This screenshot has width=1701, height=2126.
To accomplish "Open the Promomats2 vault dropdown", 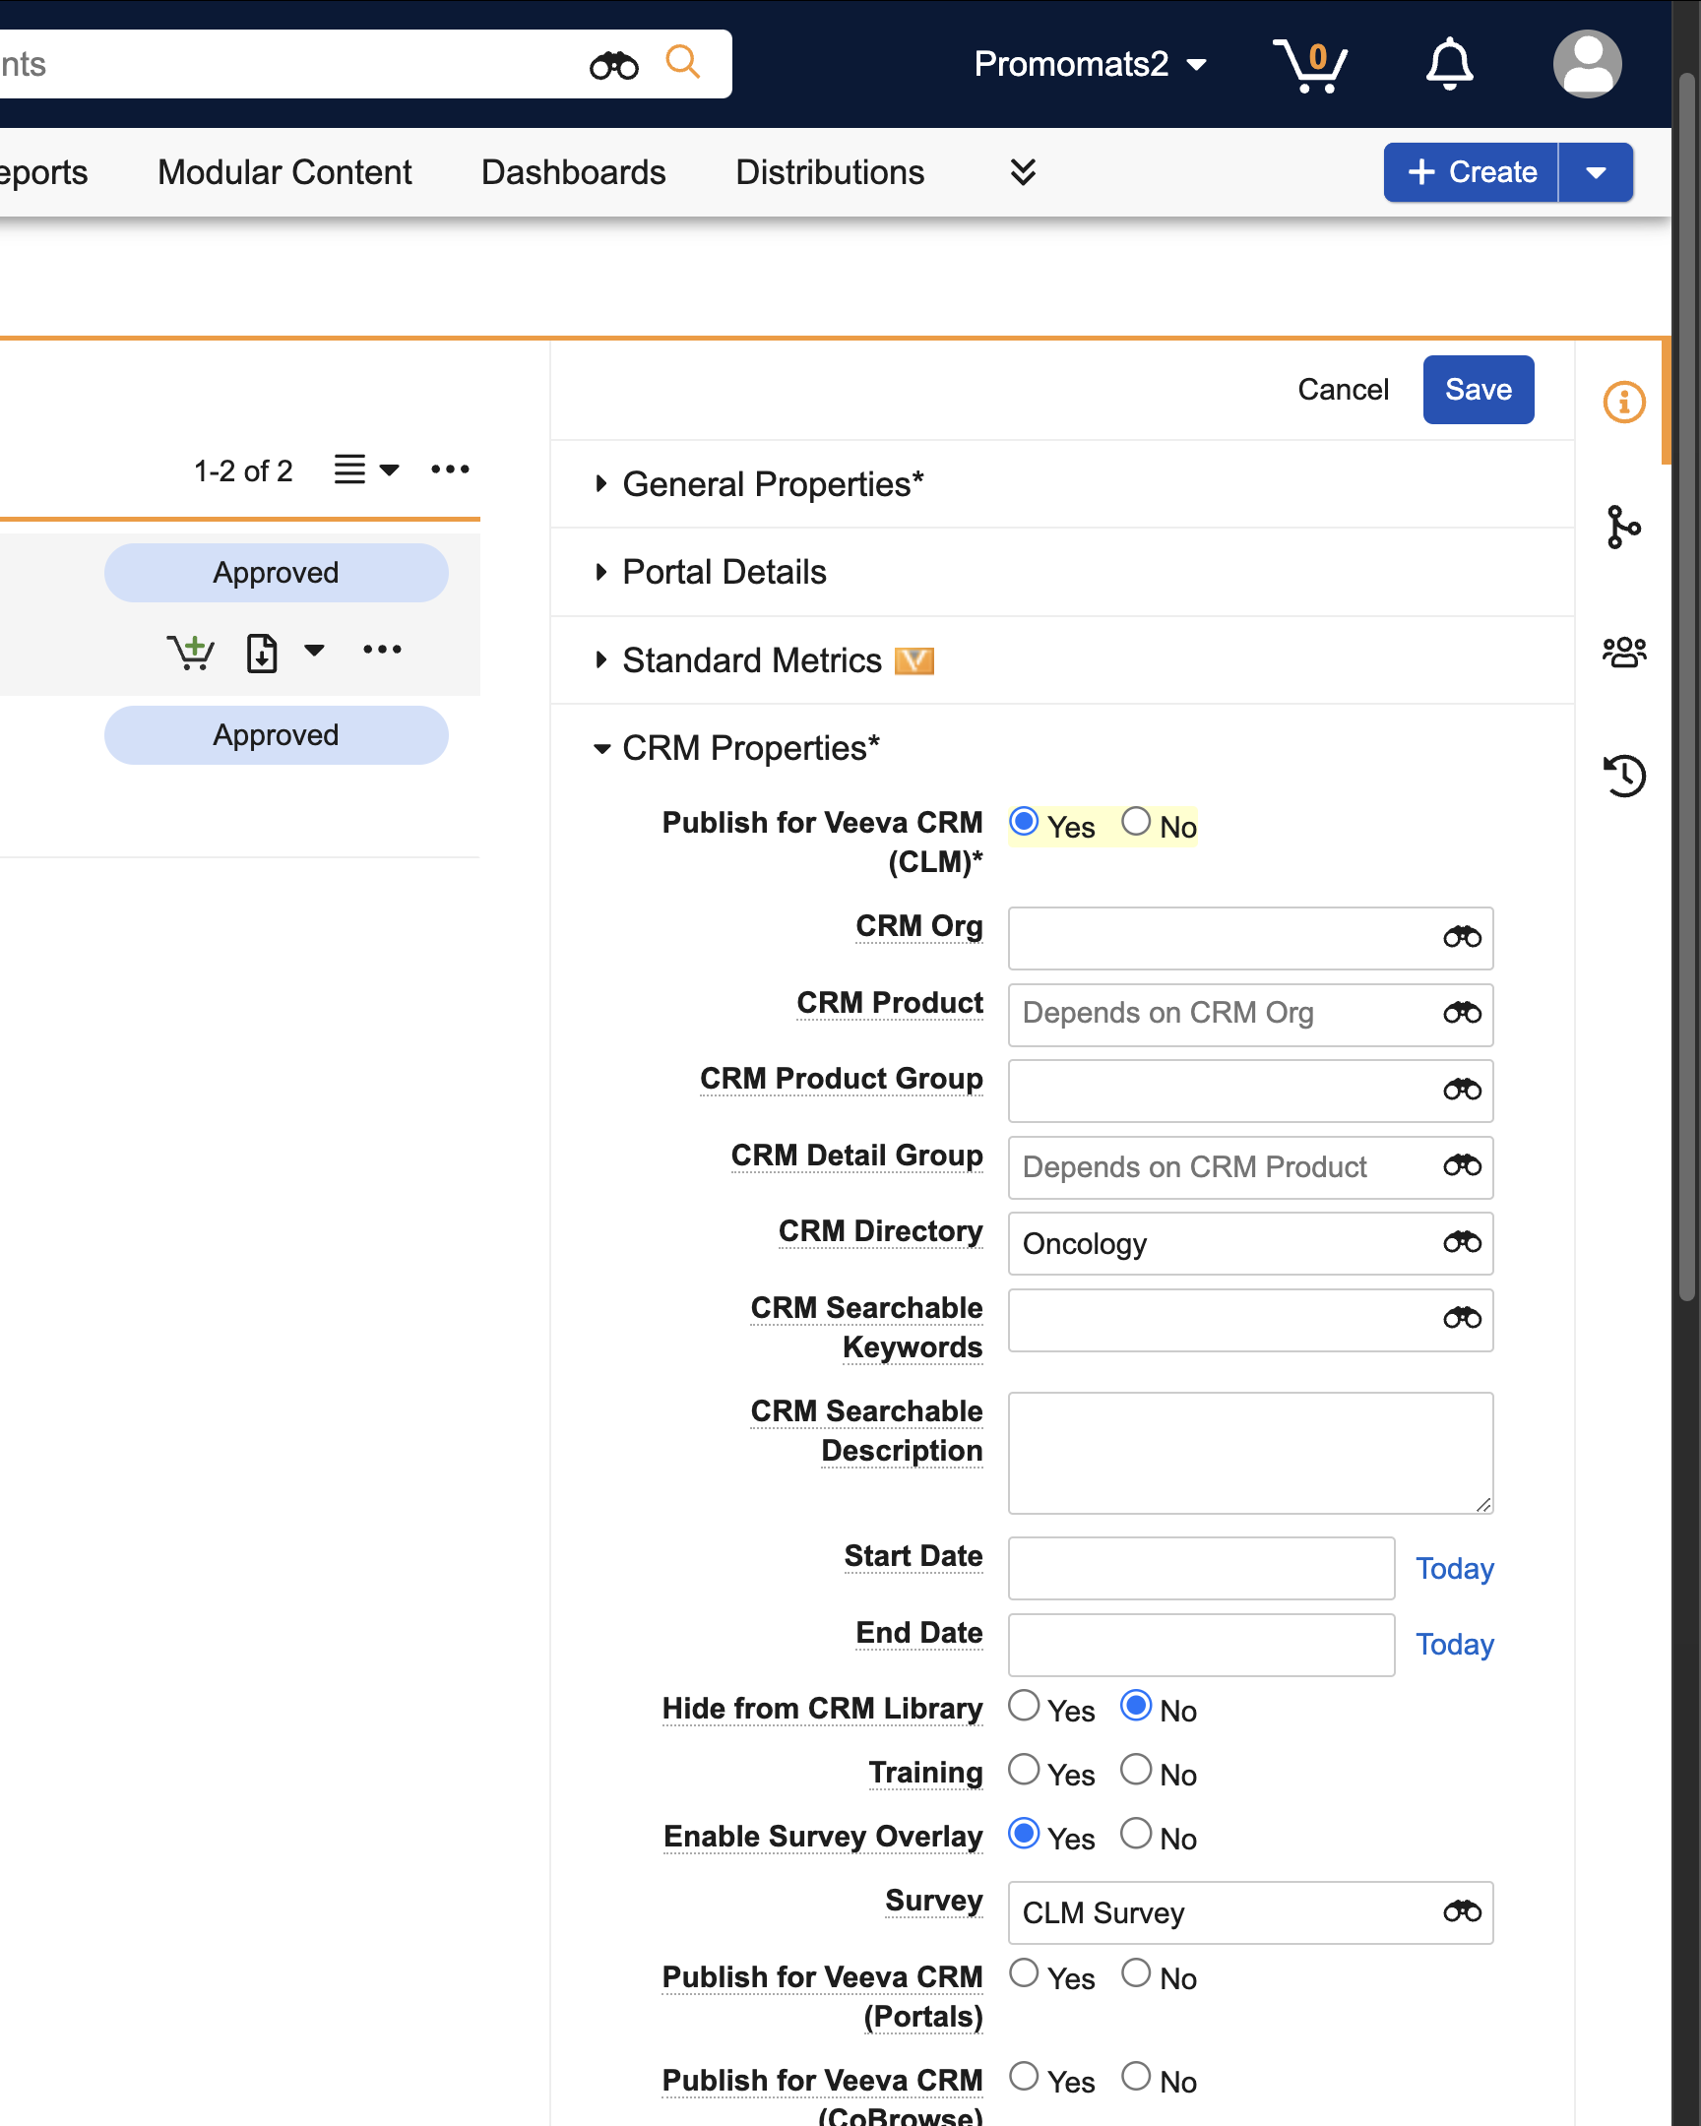I will point(1090,65).
